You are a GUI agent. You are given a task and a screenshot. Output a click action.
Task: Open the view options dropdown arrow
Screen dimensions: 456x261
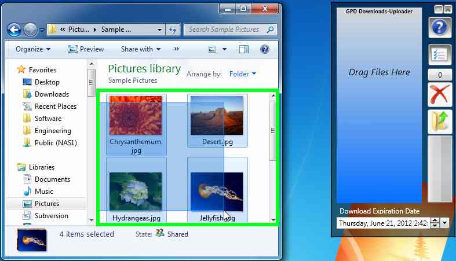point(224,49)
